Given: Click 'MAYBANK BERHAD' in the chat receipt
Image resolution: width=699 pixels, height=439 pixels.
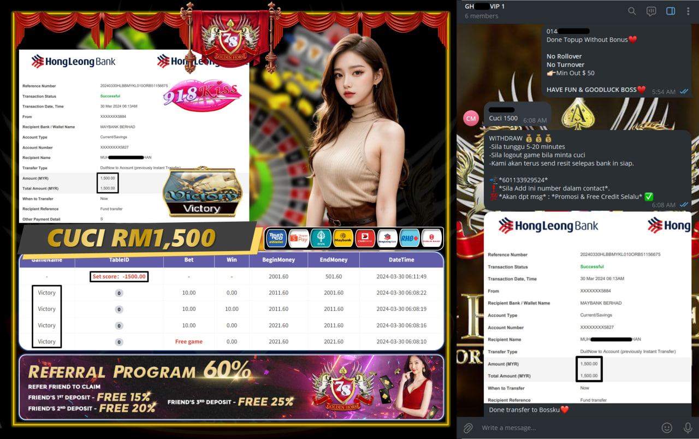Looking at the screenshot, I should pyautogui.click(x=601, y=303).
